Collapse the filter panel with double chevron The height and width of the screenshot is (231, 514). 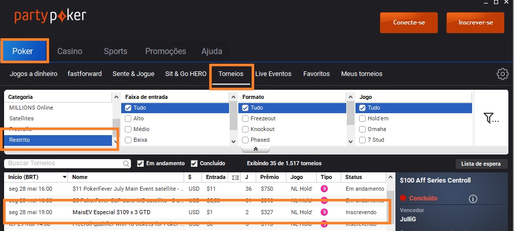coord(256,149)
